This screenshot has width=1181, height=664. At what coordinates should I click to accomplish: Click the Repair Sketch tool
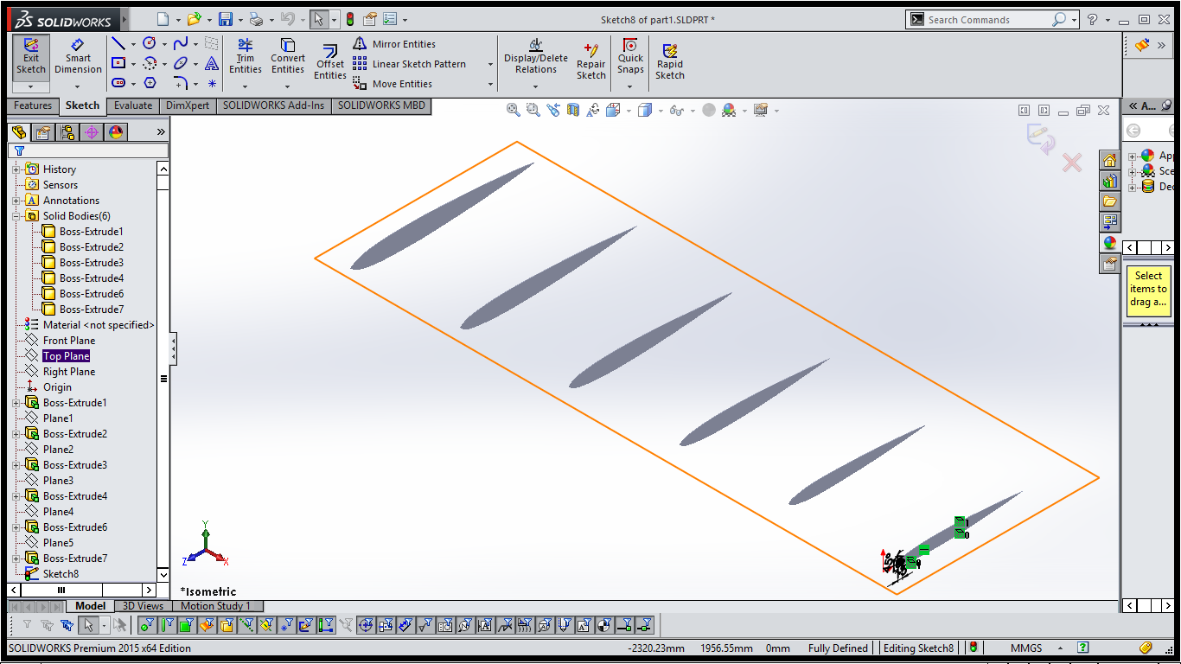pos(591,62)
